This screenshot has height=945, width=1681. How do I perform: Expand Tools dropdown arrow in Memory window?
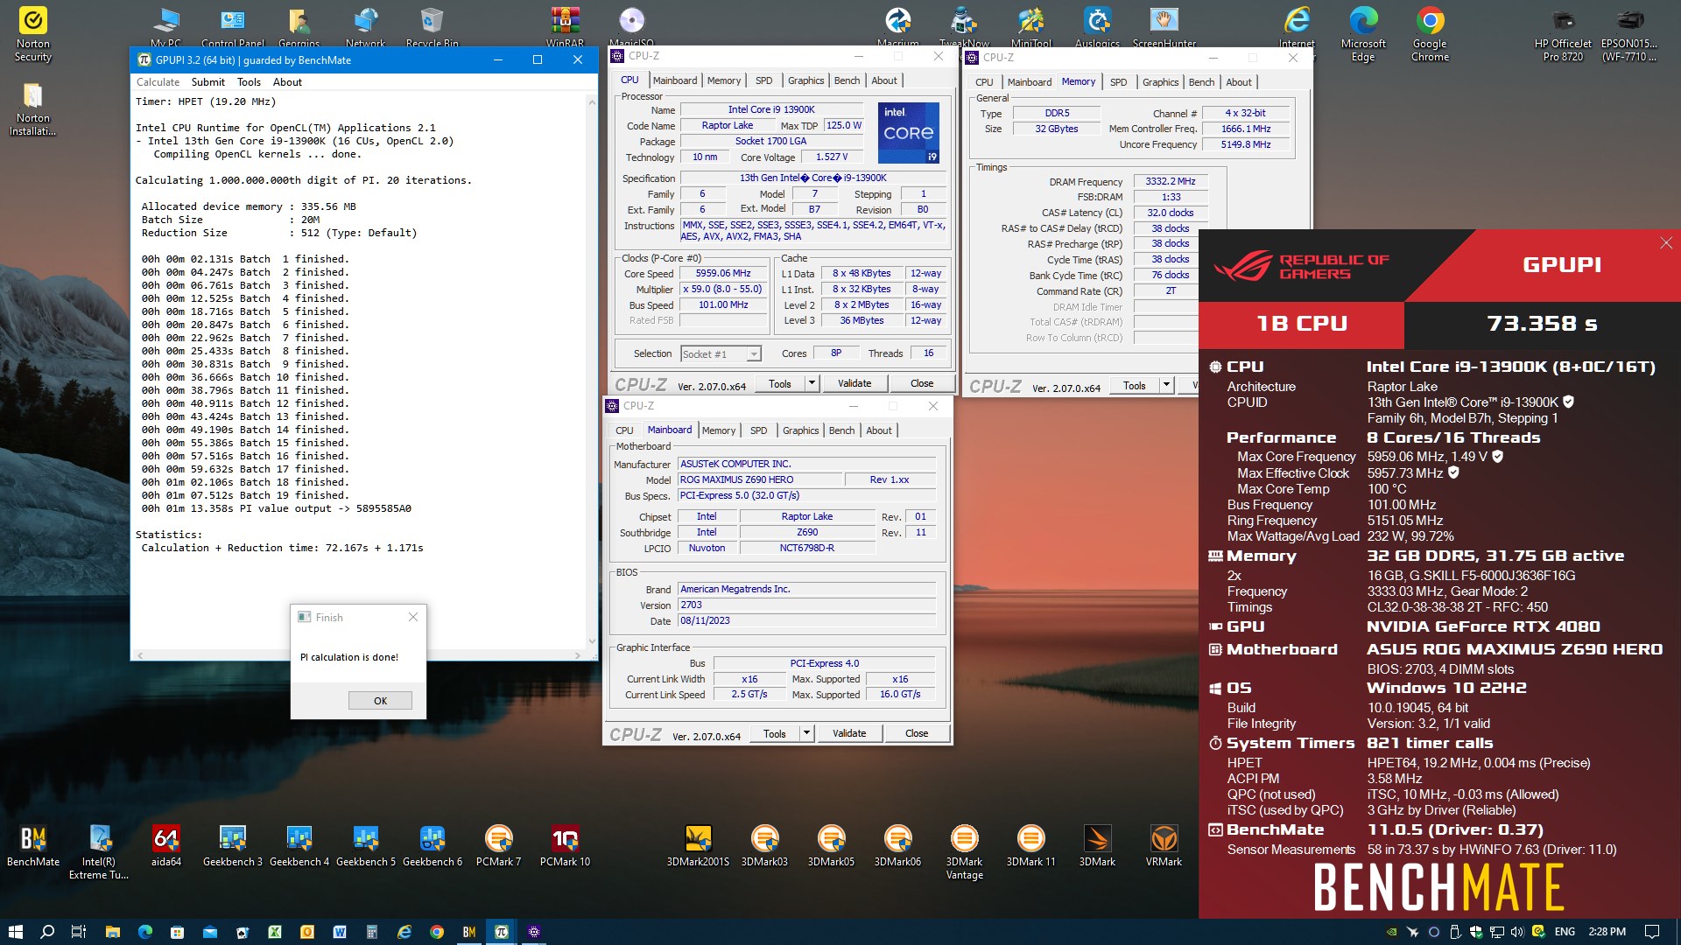point(1166,385)
